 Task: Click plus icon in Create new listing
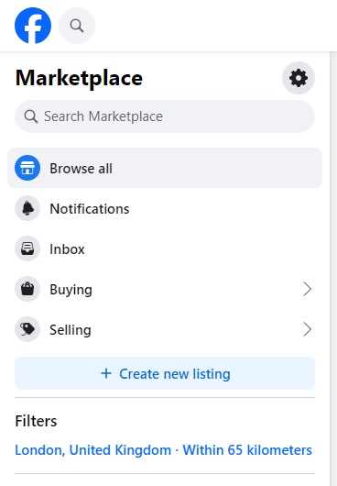106,373
